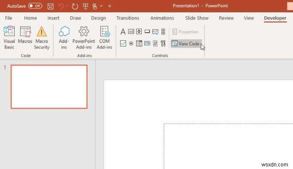Open More Controls tools icon
The height and width of the screenshot is (169, 293).
pyautogui.click(x=163, y=43)
